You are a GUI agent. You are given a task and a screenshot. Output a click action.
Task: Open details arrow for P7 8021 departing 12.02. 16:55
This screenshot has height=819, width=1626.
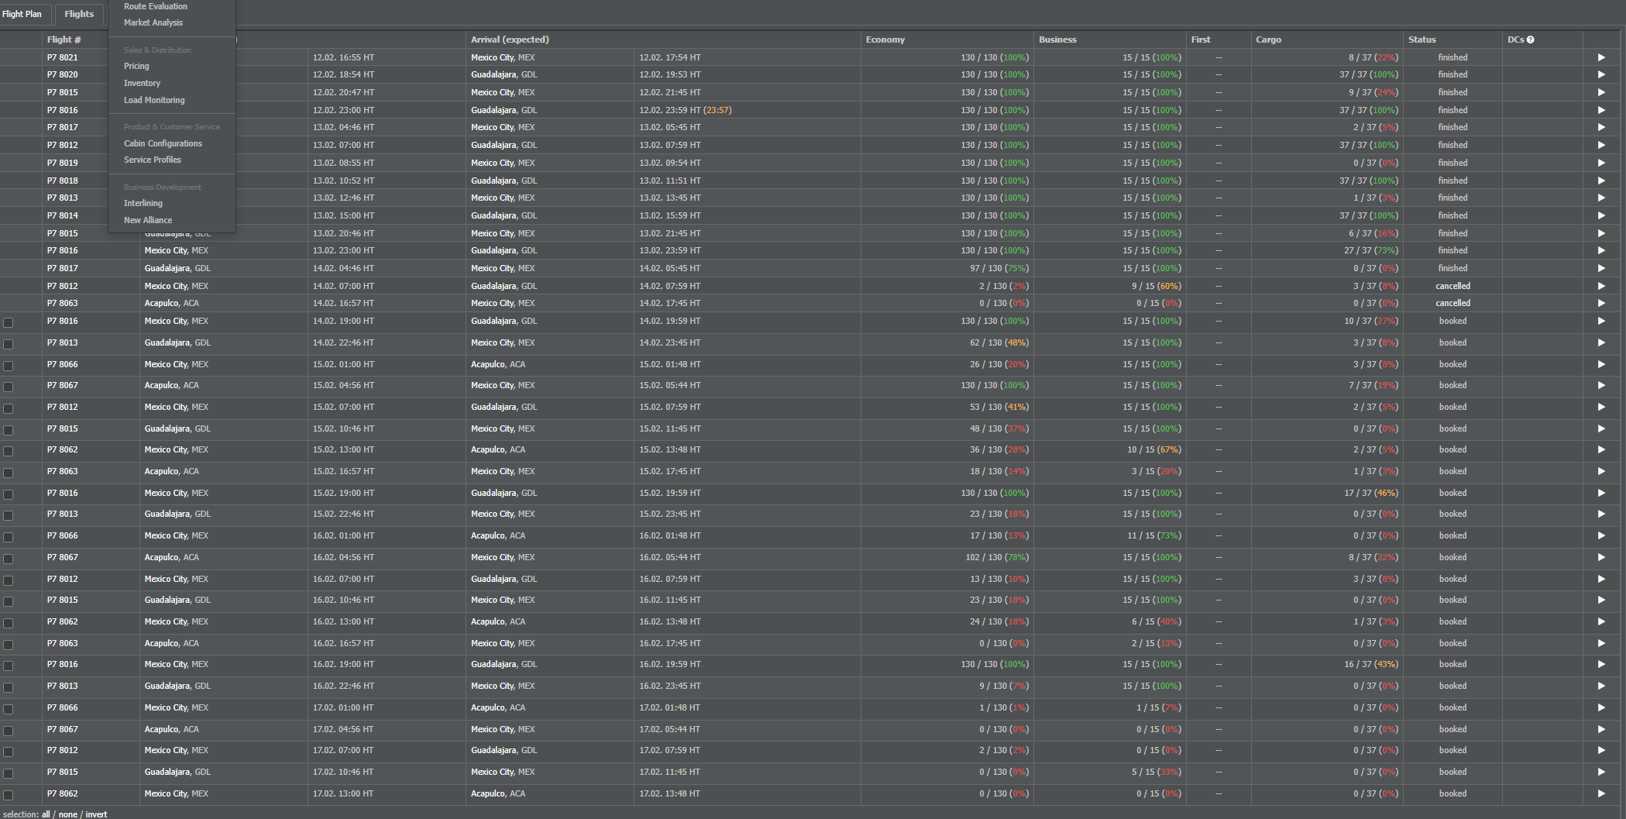[x=1601, y=57]
